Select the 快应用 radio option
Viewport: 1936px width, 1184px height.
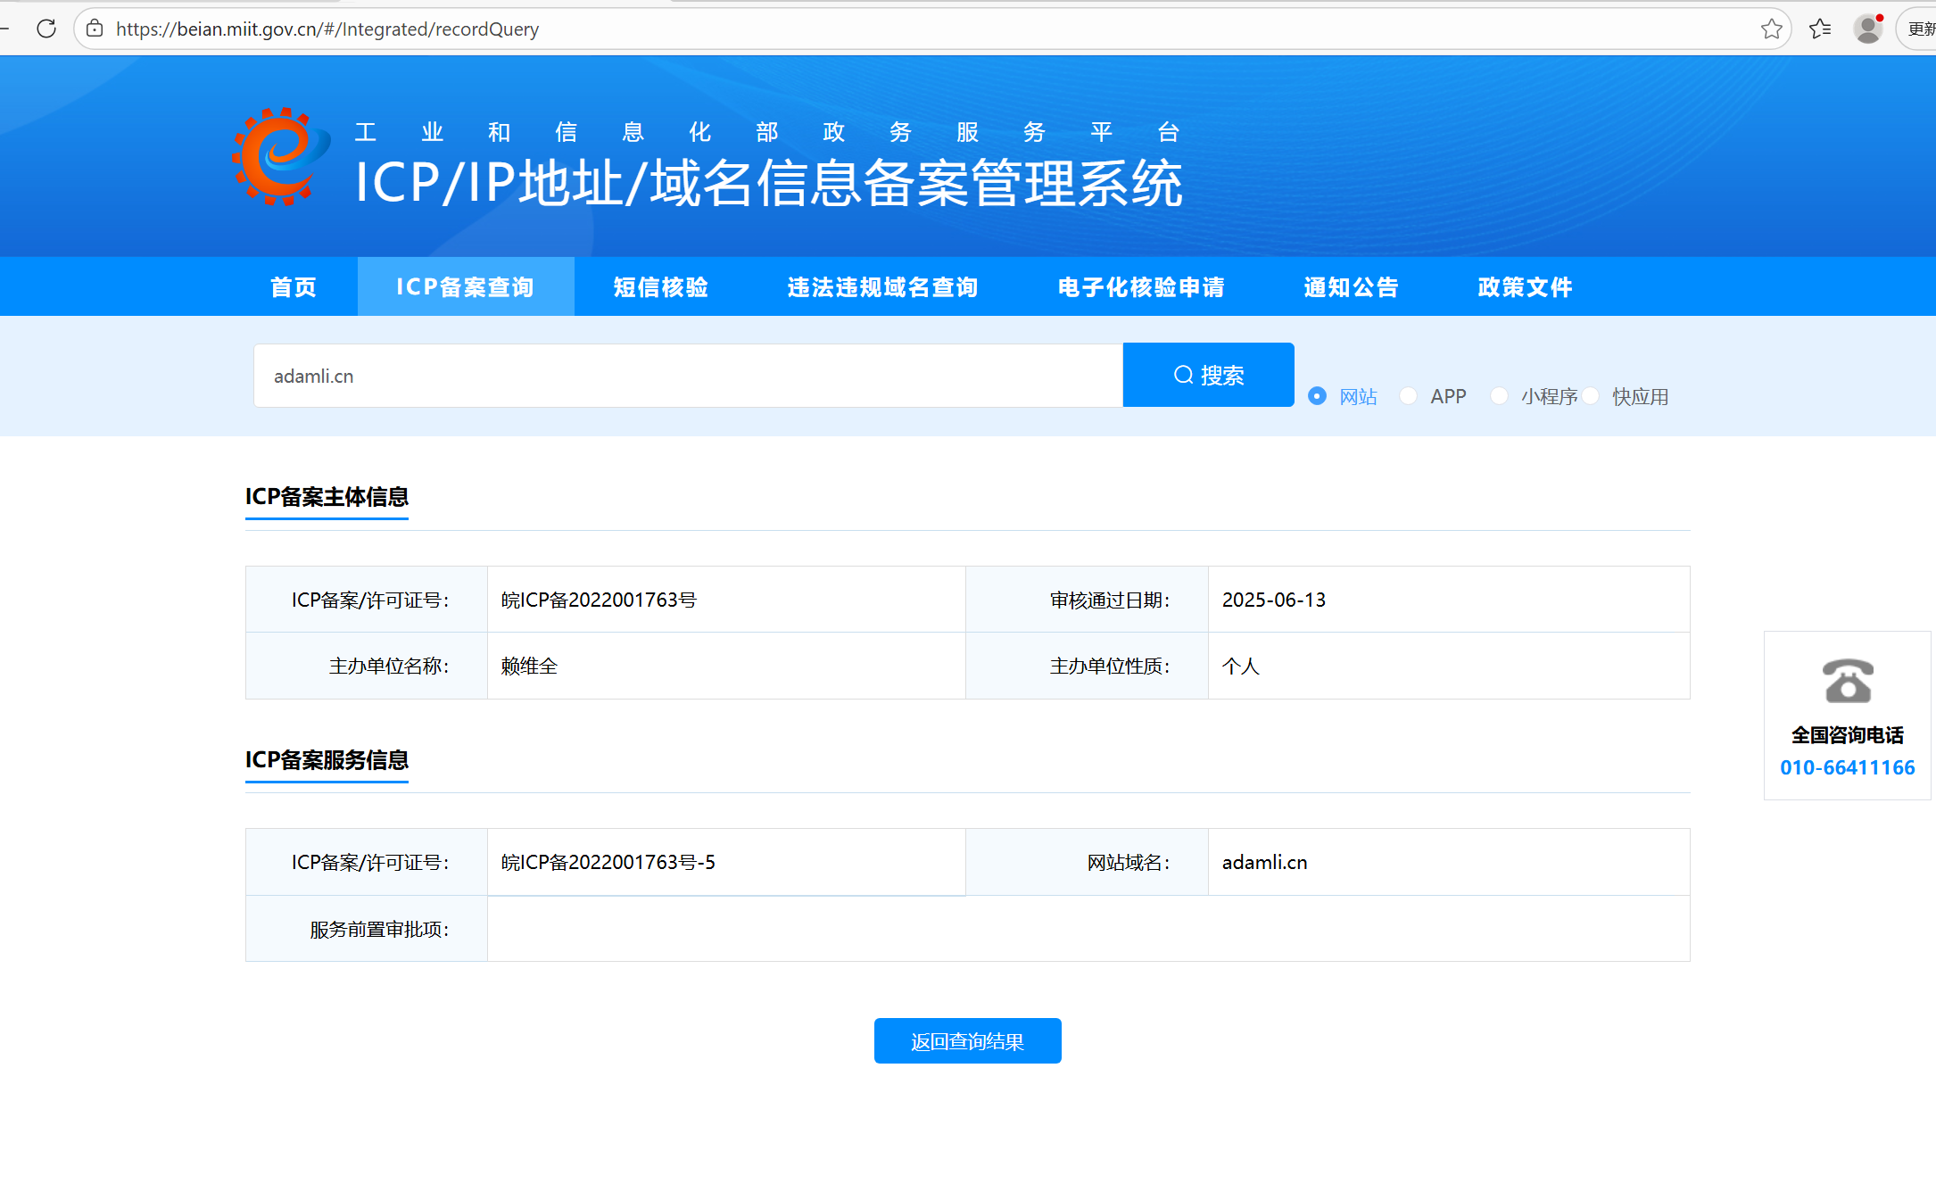coord(1591,396)
